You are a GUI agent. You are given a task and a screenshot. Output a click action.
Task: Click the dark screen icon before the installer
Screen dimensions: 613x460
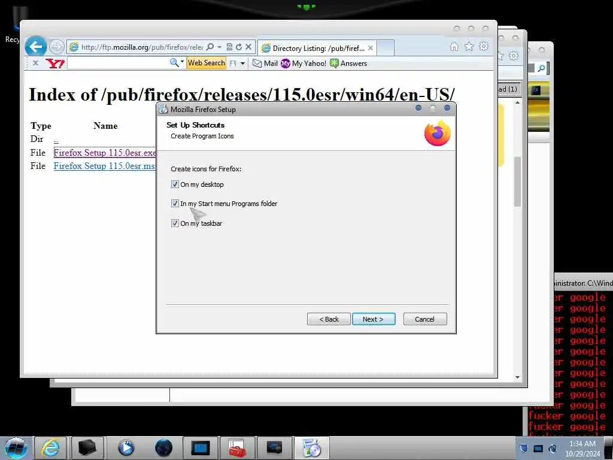tap(274, 448)
